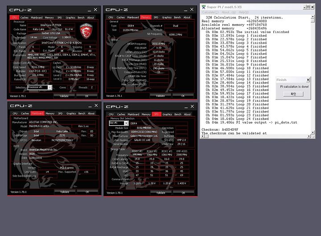The height and width of the screenshot is (236, 321).
Task: Select Caches tab in CPU-Z SPD window
Action: (121, 114)
